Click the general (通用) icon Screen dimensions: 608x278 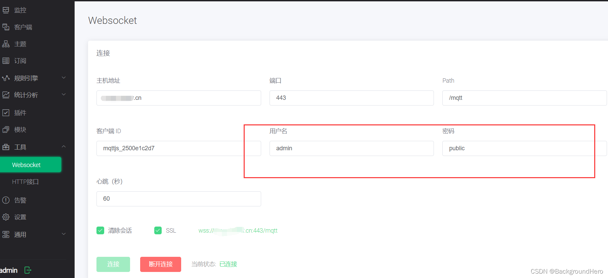pyautogui.click(x=6, y=234)
